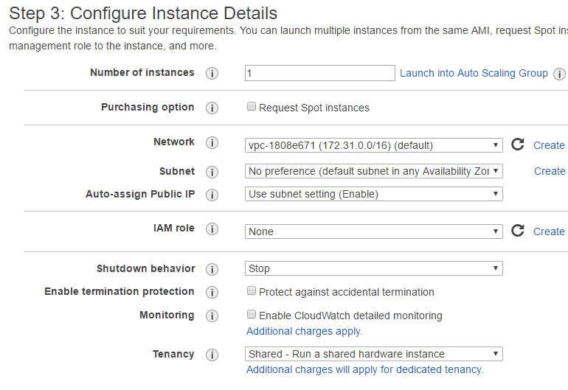Click the info icon beside Number of instances
The width and height of the screenshot is (568, 390).
pyautogui.click(x=212, y=74)
